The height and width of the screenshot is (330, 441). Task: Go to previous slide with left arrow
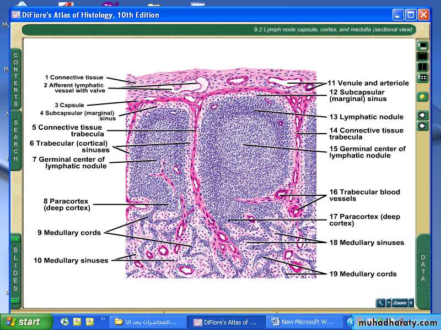[x=422, y=115]
